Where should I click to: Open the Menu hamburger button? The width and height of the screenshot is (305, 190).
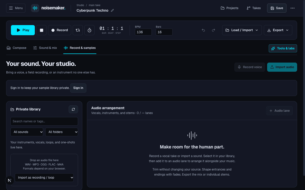(x=16, y=8)
